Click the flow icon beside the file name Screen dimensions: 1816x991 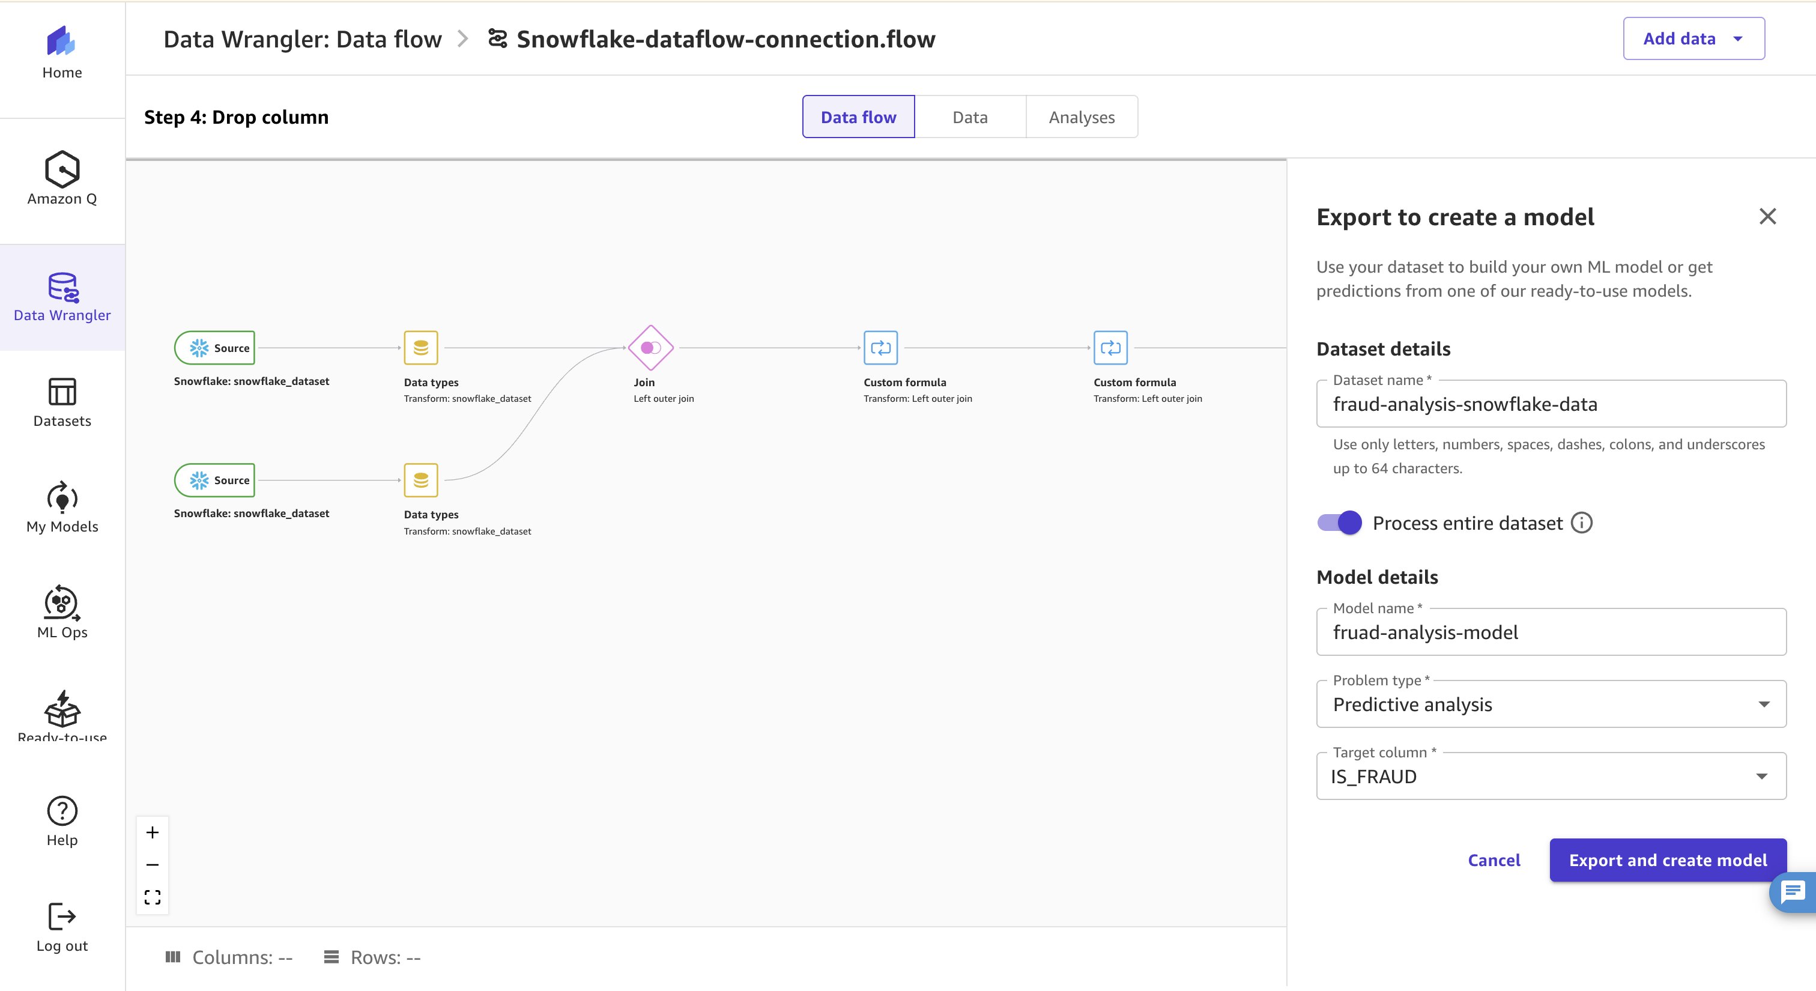498,39
